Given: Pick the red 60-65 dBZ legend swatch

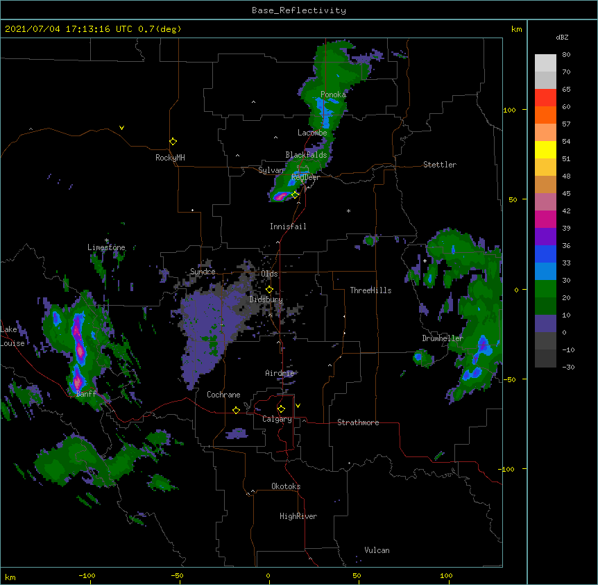Looking at the screenshot, I should 545,97.
